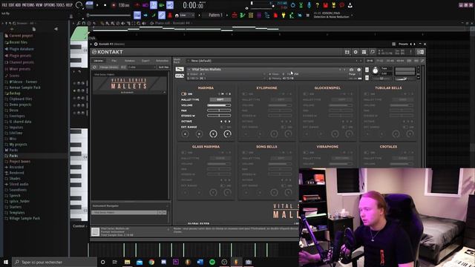
Task: Switch to Kontakt Expert tab
Action: pos(145,61)
